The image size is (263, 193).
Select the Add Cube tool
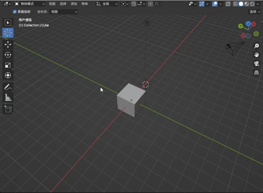[8, 109]
